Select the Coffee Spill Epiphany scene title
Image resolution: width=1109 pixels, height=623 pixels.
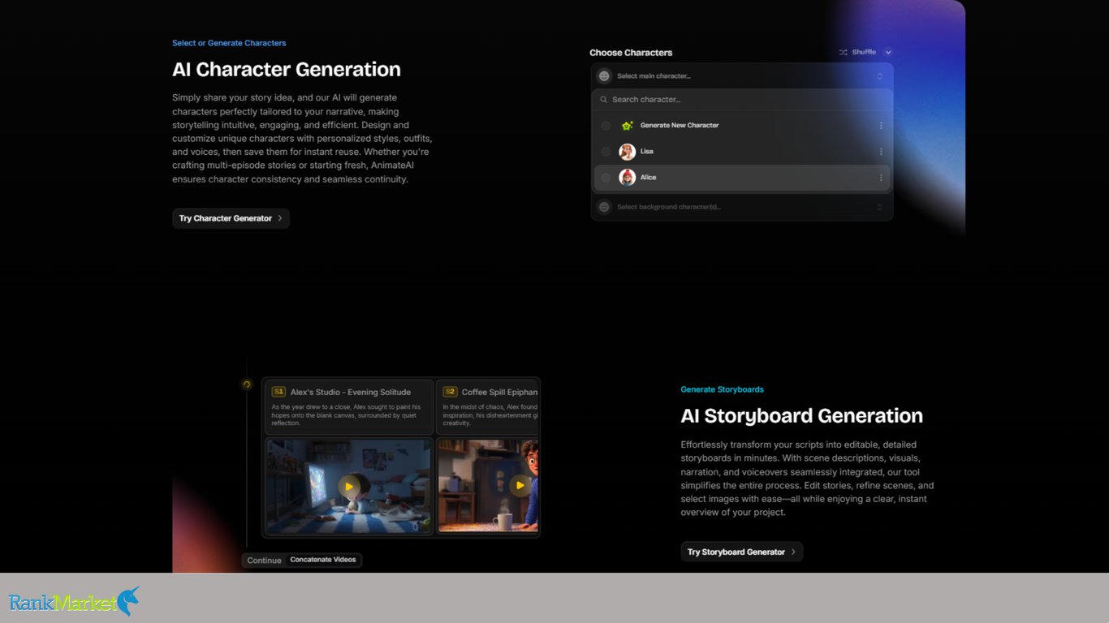click(x=499, y=392)
